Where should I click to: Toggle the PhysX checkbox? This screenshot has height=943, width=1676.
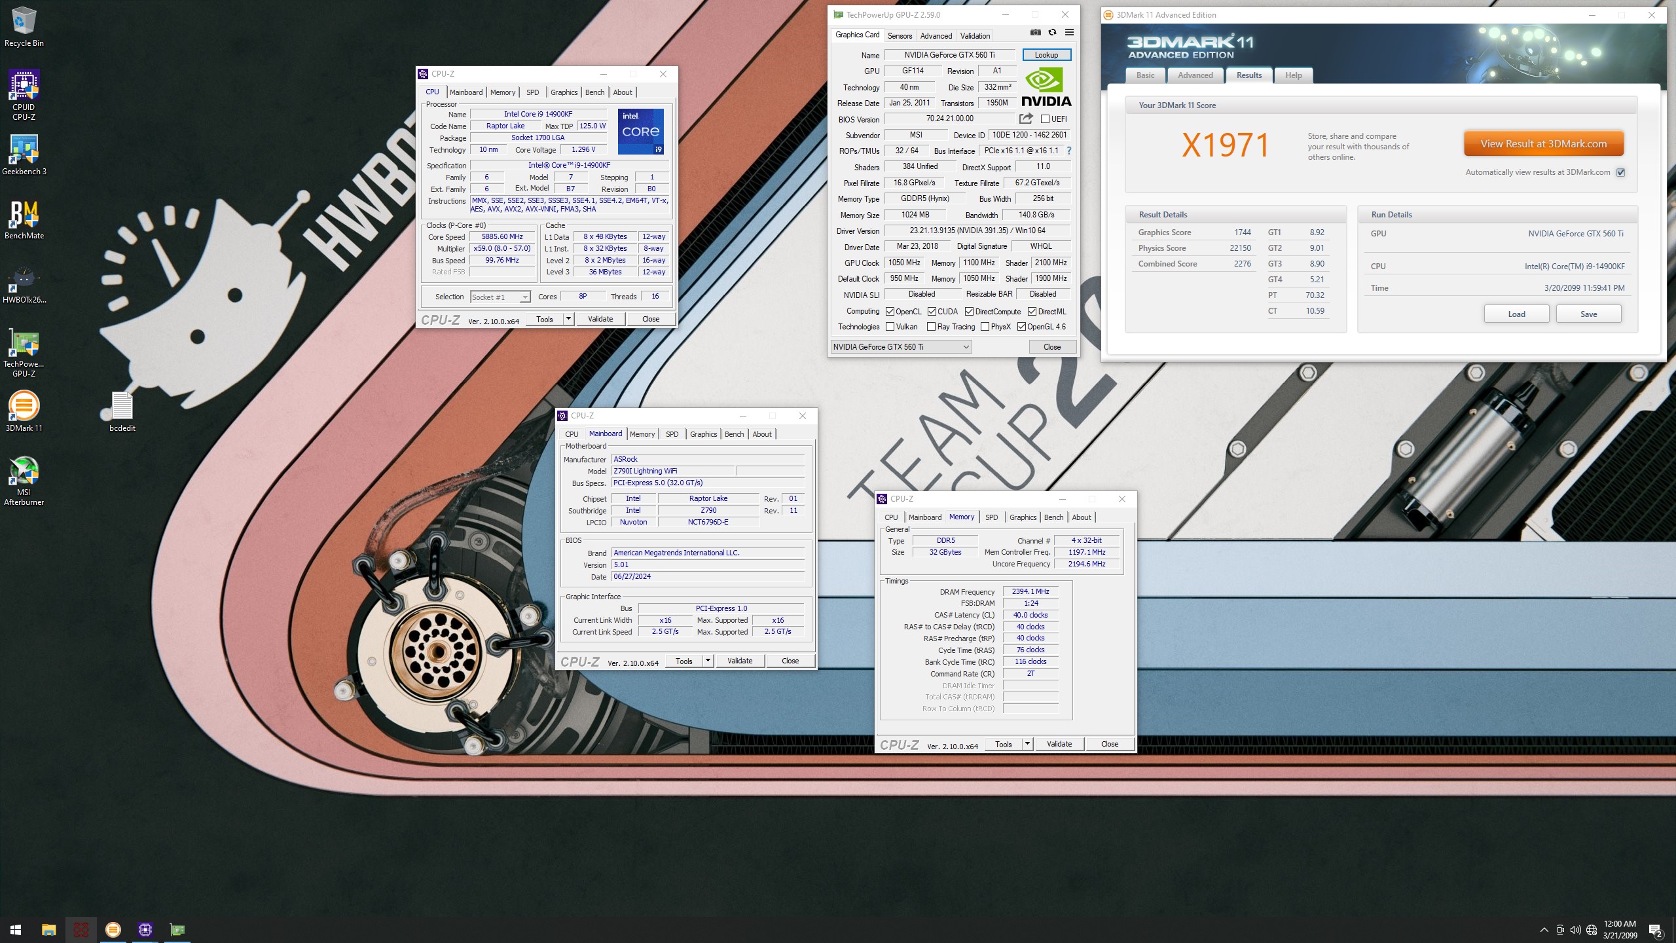tap(985, 327)
